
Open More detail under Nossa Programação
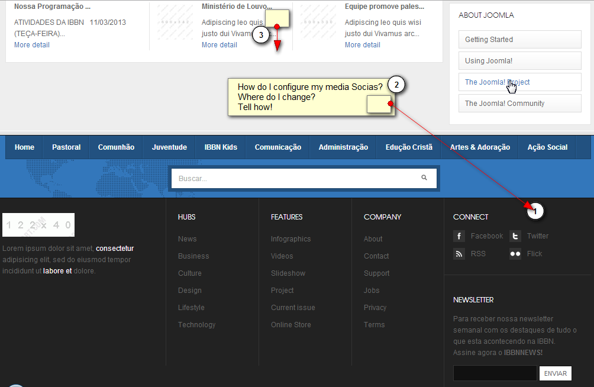point(32,45)
